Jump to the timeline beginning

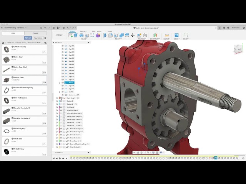click(54, 158)
